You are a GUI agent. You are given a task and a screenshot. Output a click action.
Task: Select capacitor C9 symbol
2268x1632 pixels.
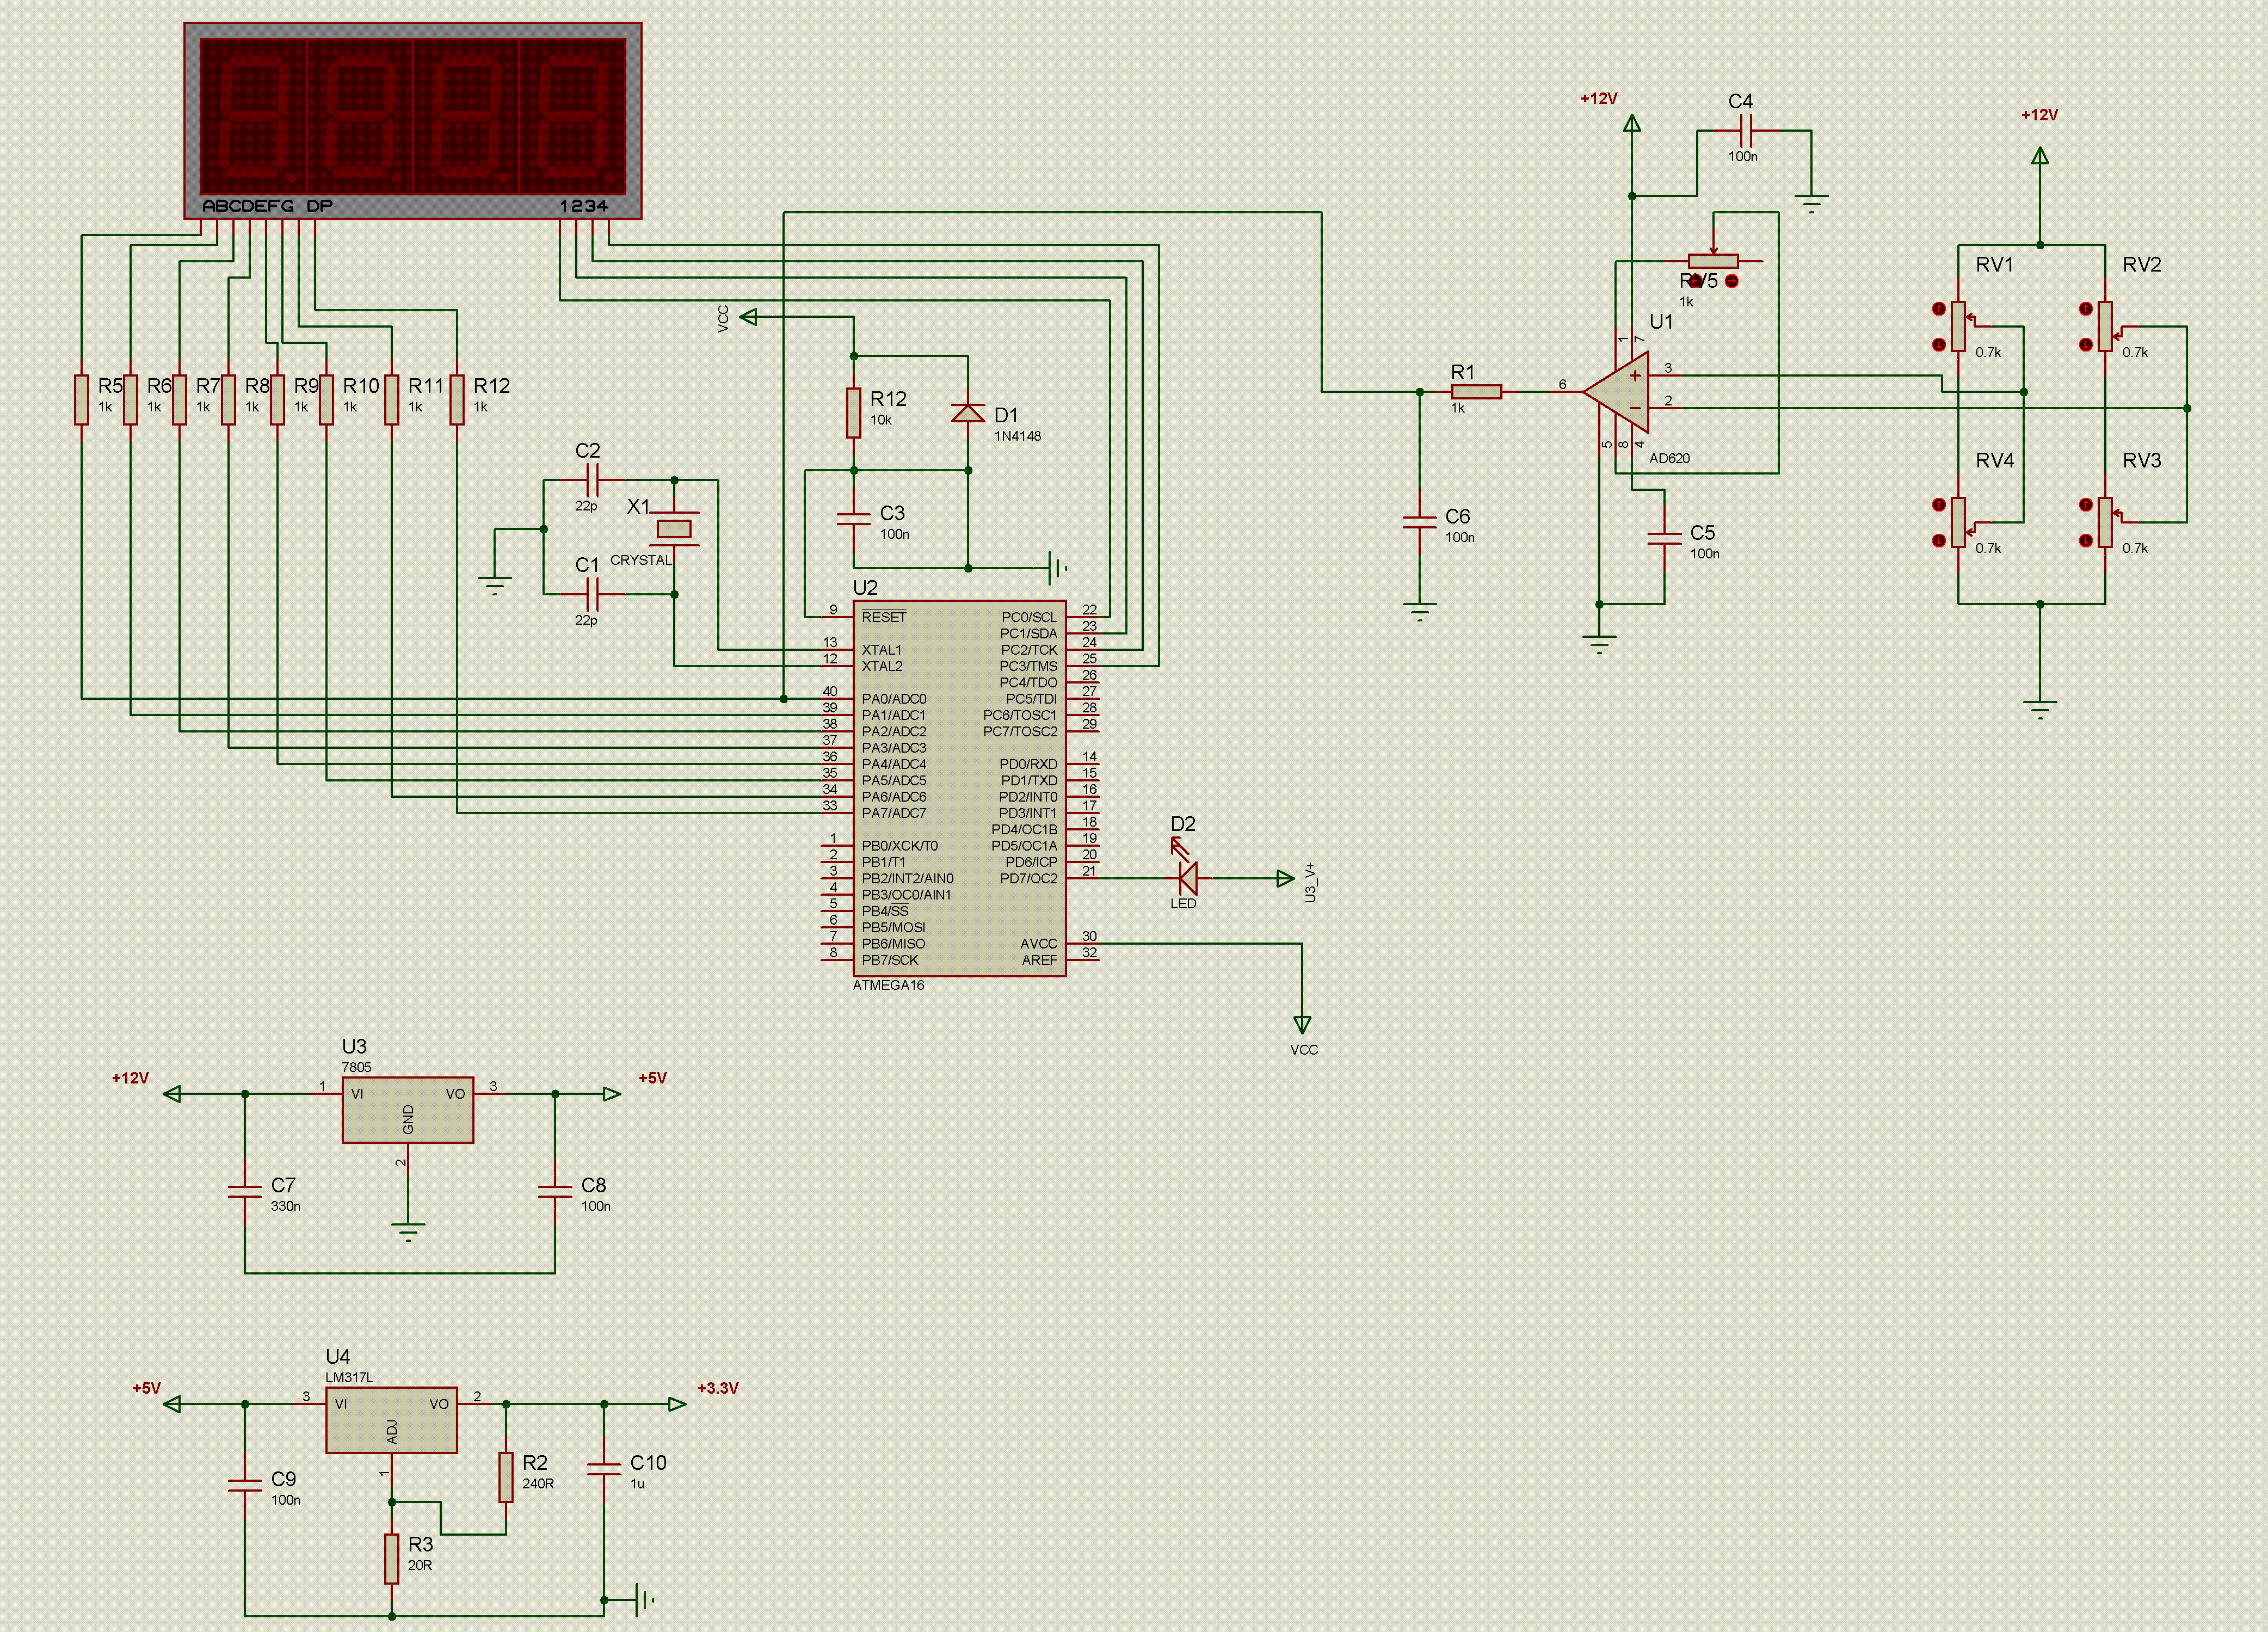[245, 1485]
